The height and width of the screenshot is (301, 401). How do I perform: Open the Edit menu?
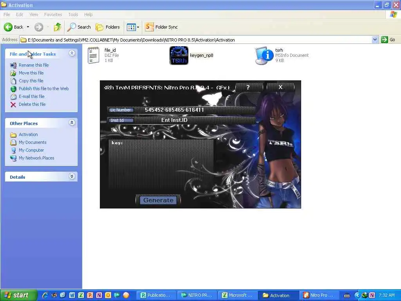click(x=20, y=15)
